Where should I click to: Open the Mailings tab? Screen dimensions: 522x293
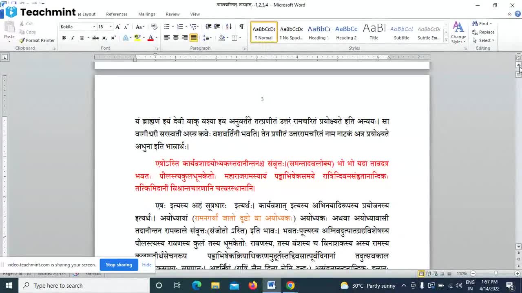point(146,14)
